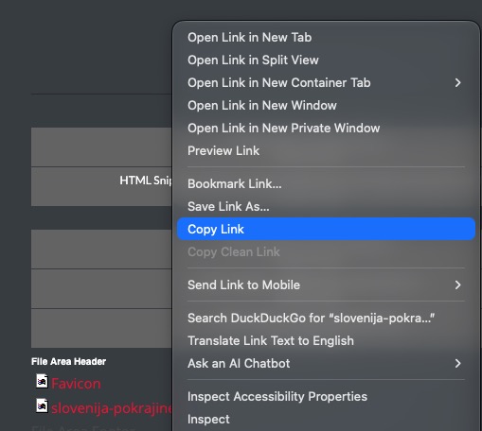Expand the Ask an AI Chatbot submenu arrow
The height and width of the screenshot is (431, 482).
(x=457, y=364)
